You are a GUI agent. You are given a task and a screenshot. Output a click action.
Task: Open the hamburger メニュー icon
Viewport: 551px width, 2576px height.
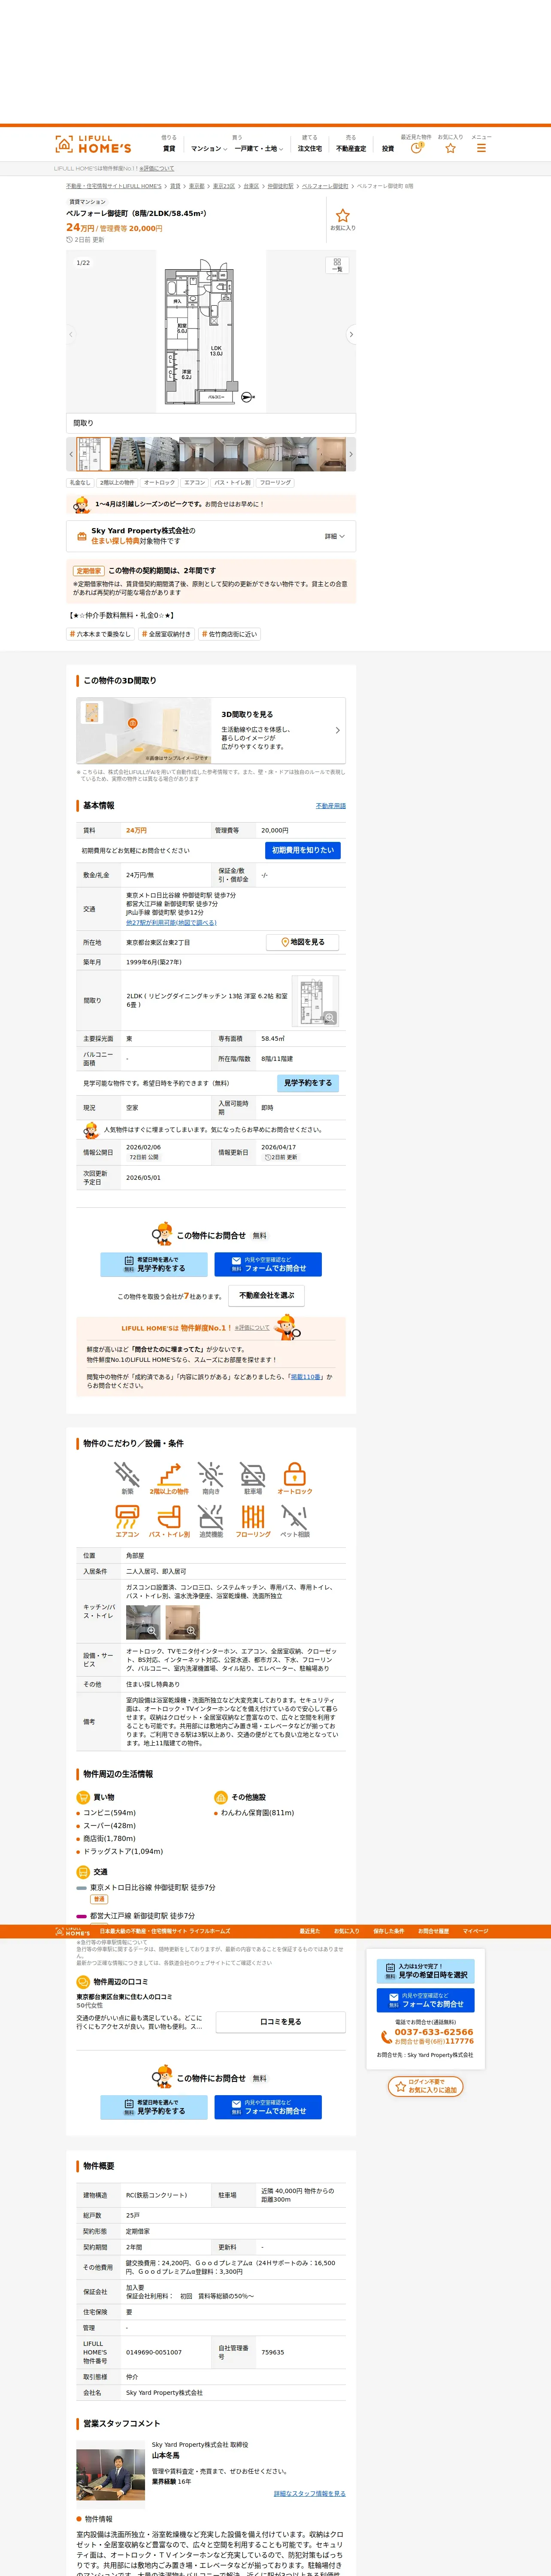pos(481,148)
